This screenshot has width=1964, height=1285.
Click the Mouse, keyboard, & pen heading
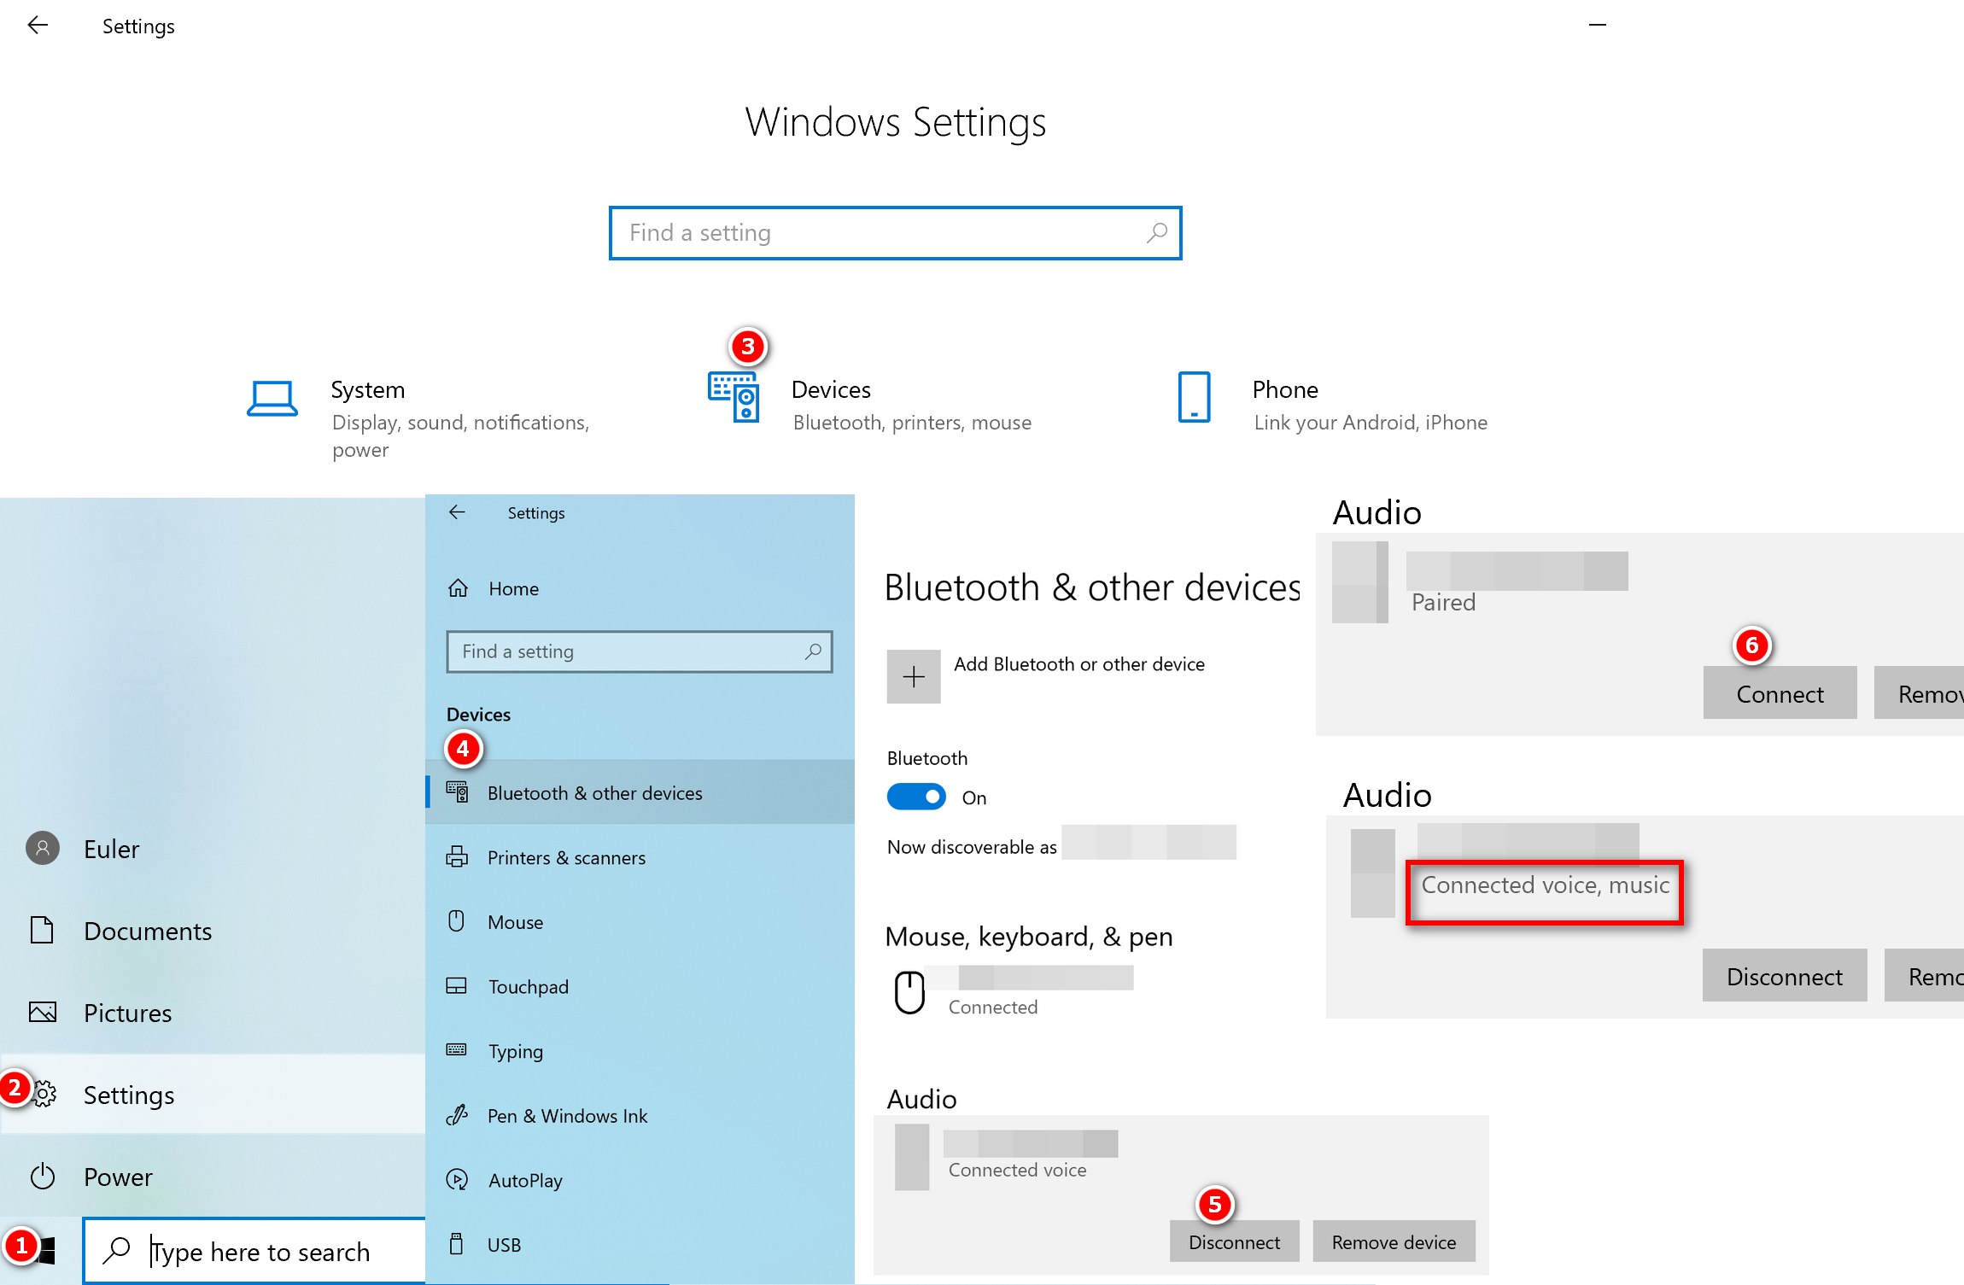[x=1029, y=936]
